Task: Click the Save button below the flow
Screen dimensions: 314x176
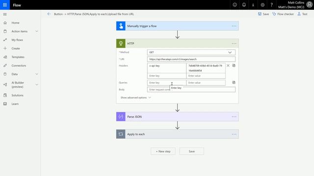Action: (x=192, y=151)
